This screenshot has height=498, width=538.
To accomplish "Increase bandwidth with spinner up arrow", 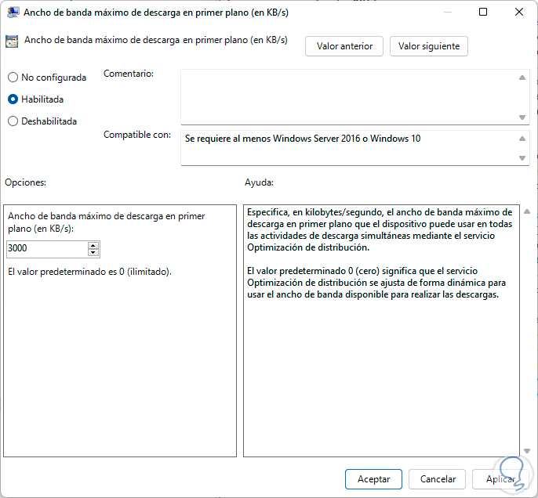I will [93, 245].
